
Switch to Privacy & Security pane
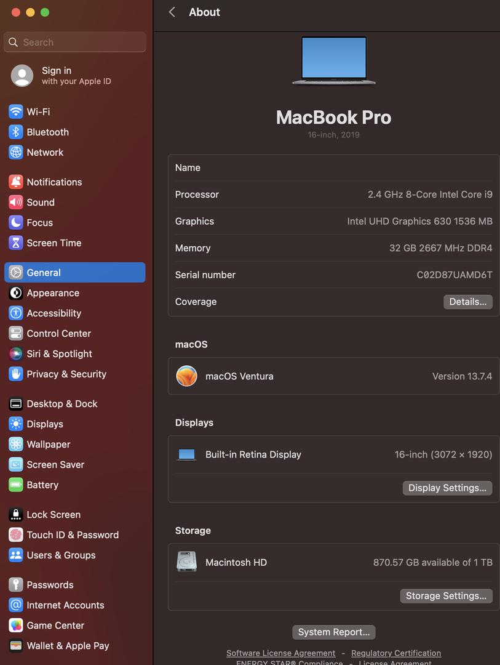coord(75,374)
